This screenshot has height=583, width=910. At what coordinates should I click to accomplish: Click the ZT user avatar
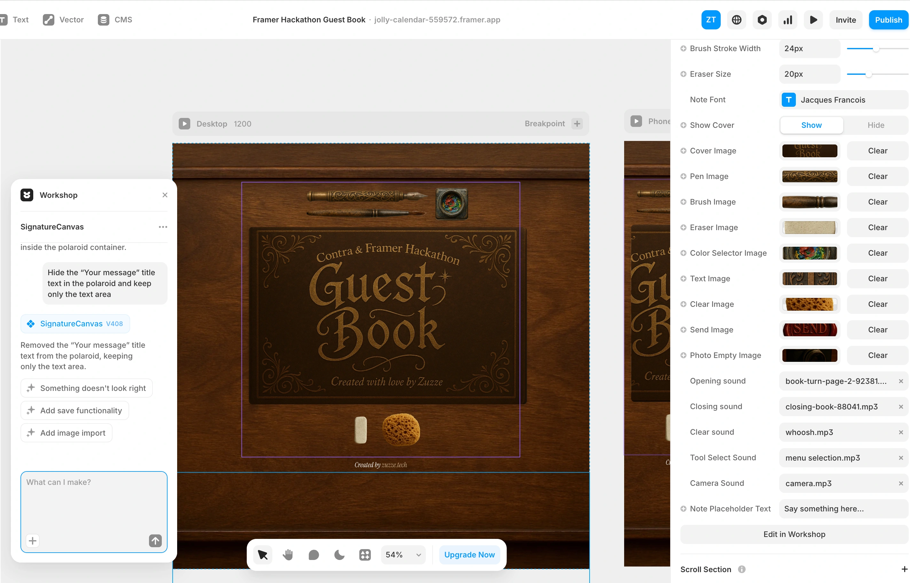[711, 20]
